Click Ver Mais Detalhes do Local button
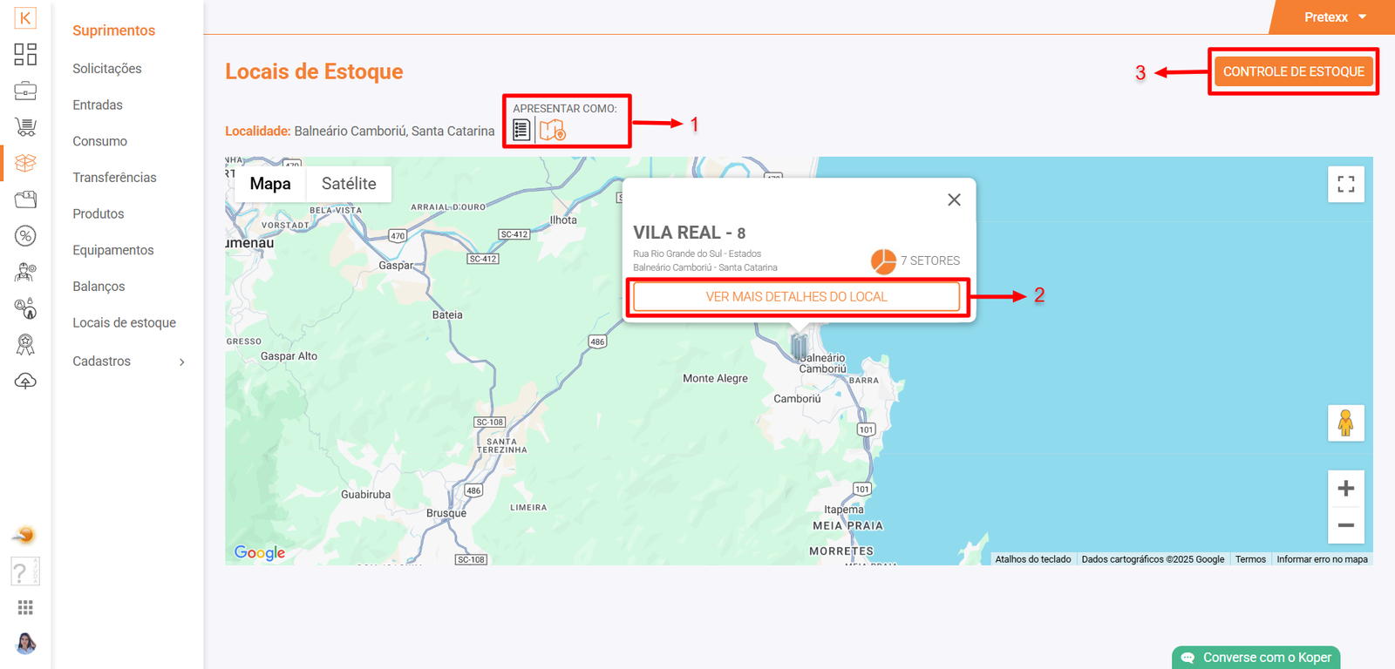 (x=796, y=297)
